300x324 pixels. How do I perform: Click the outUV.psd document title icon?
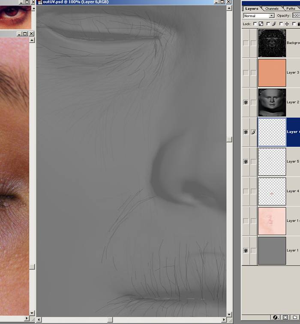(40, 2)
